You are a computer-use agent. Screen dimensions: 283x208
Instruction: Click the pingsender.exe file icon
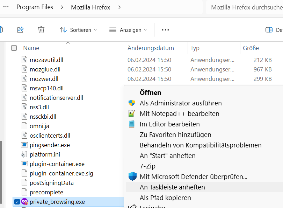[24, 145]
